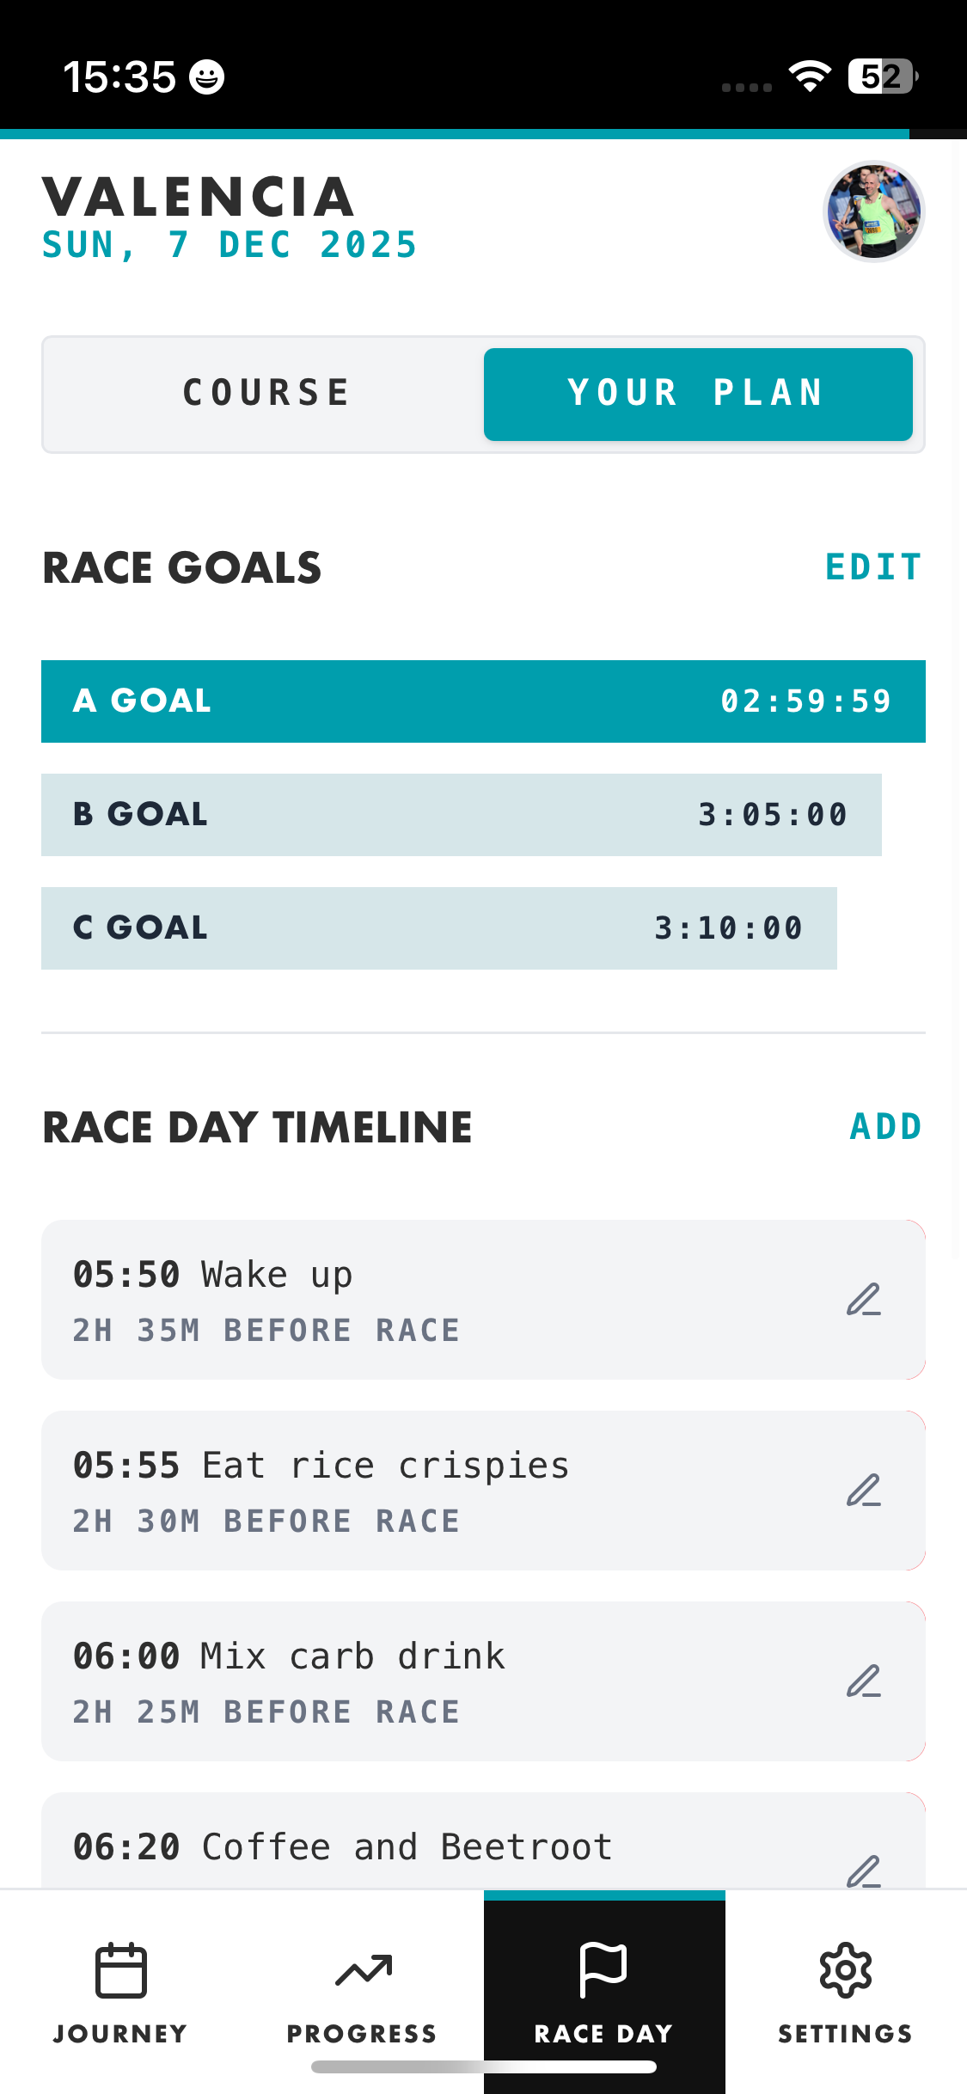Tap the Wi-Fi status icon

(x=809, y=77)
